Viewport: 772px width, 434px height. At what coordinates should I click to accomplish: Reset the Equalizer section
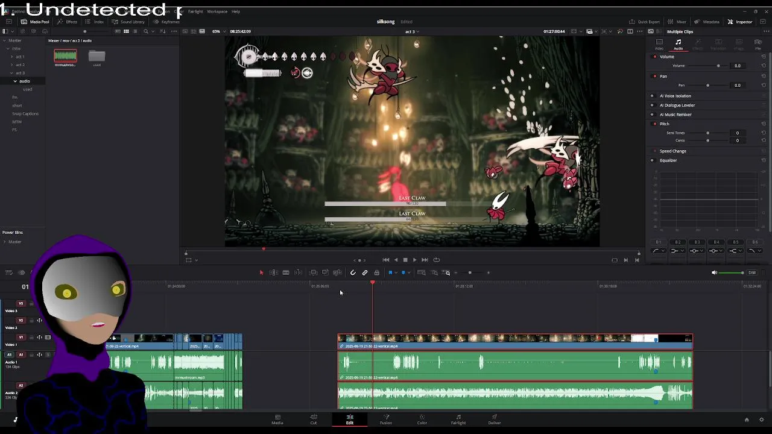point(764,160)
